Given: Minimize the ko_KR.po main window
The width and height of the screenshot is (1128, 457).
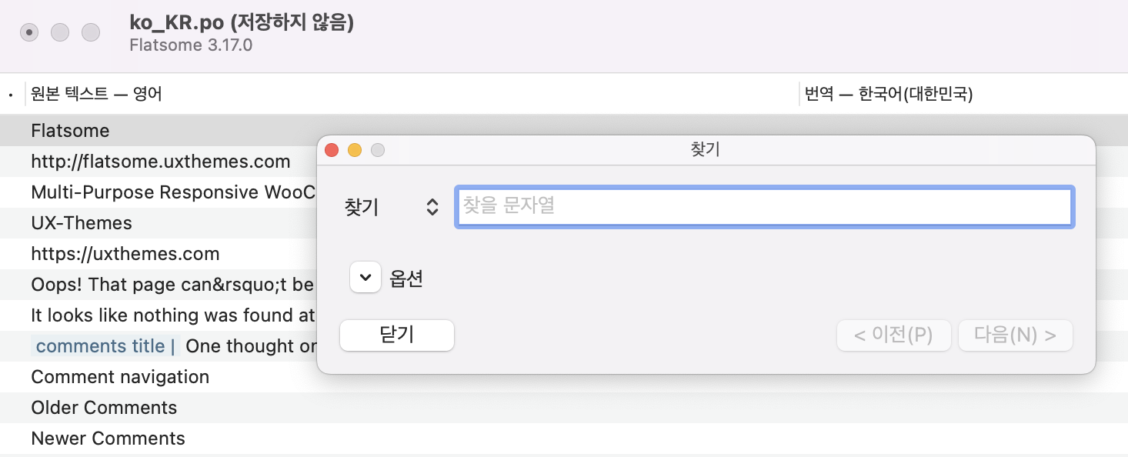Looking at the screenshot, I should click(60, 32).
